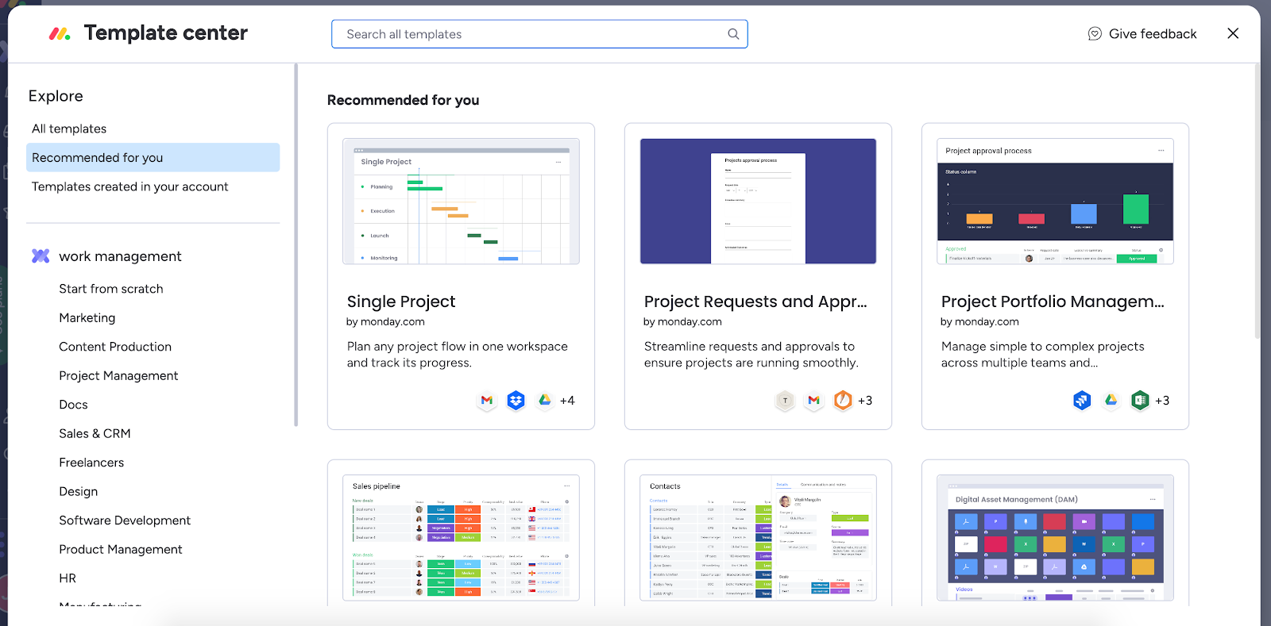Click the Explore heading in sidebar
The width and height of the screenshot is (1271, 626).
point(56,96)
